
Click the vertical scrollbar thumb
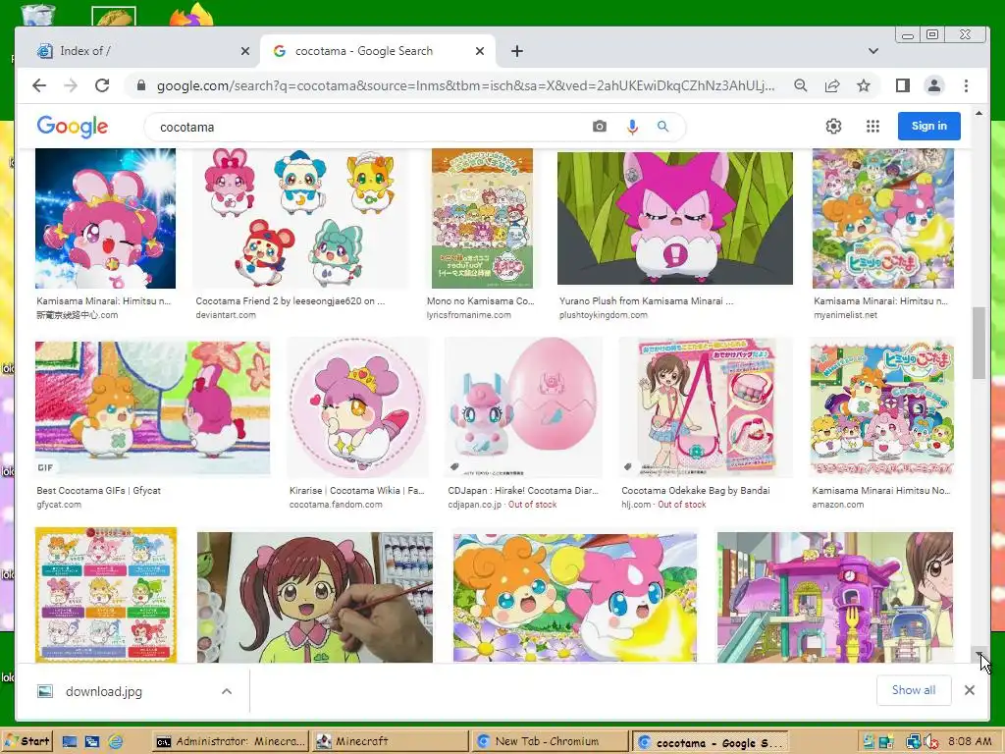tap(979, 343)
